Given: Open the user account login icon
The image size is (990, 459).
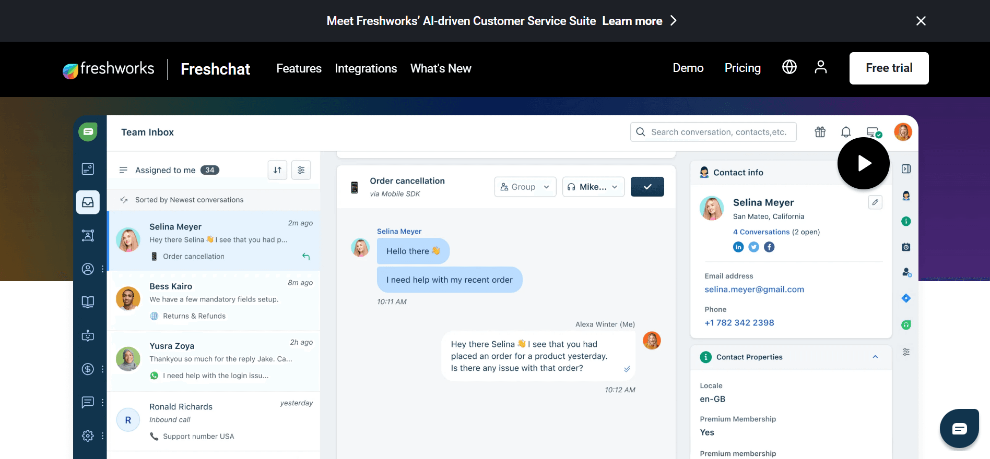Looking at the screenshot, I should click(x=821, y=67).
